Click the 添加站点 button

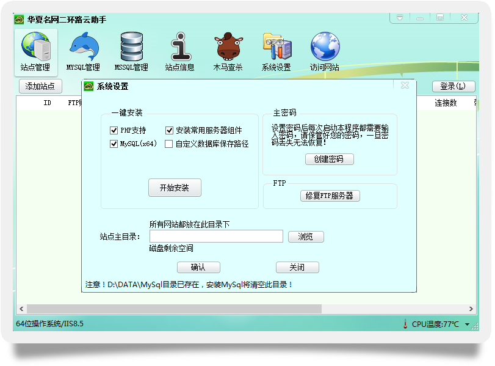tap(40, 86)
